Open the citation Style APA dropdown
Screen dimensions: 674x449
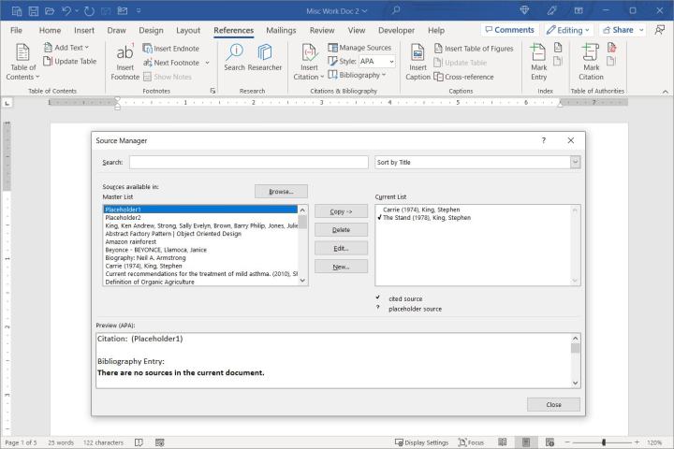point(390,62)
